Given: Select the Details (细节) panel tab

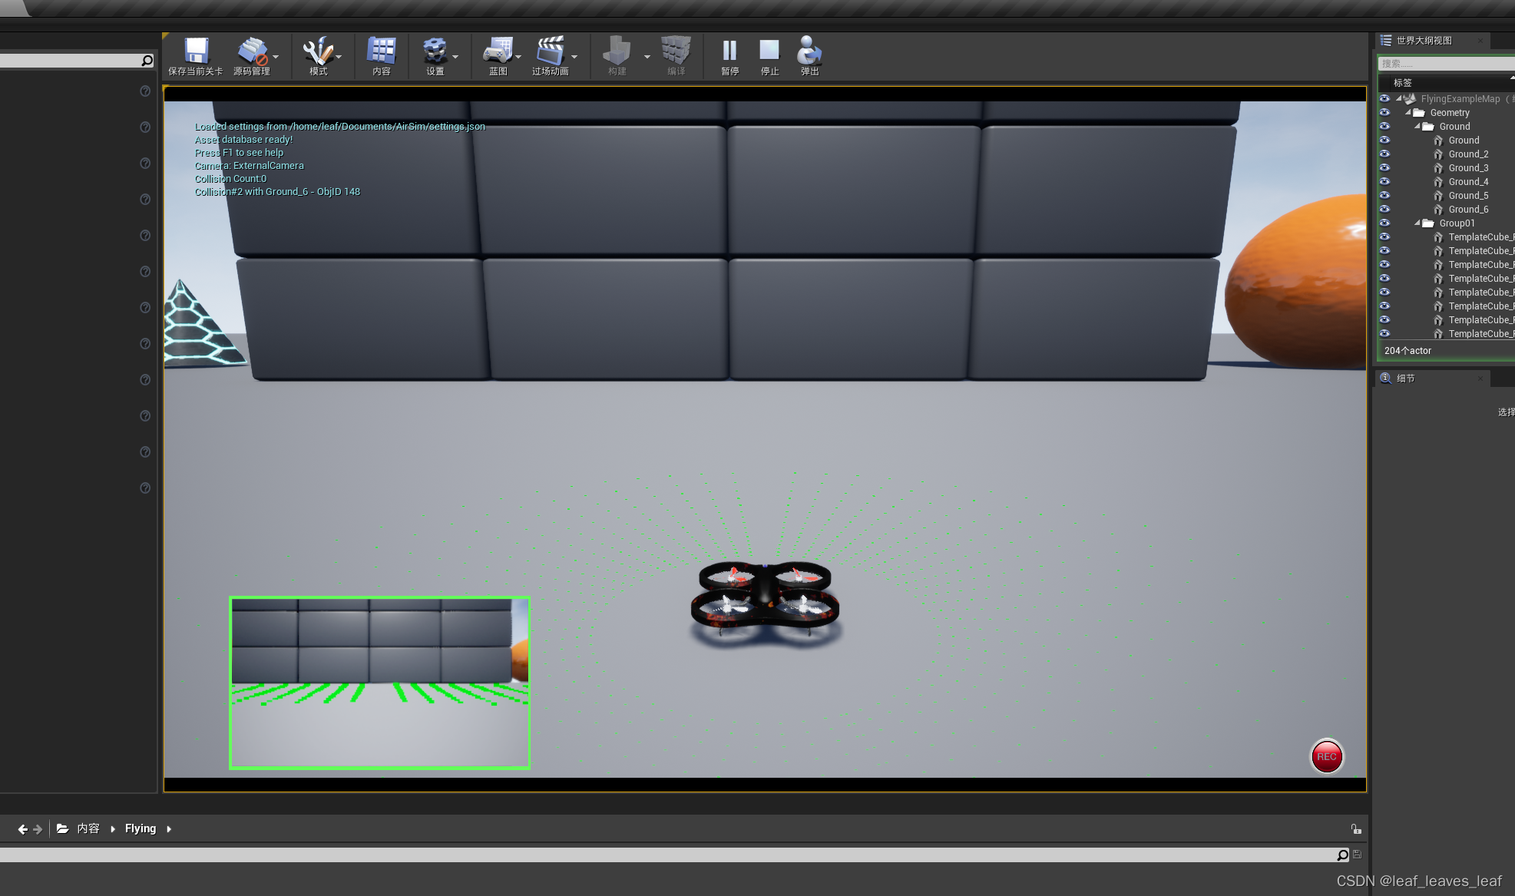Looking at the screenshot, I should point(1405,379).
